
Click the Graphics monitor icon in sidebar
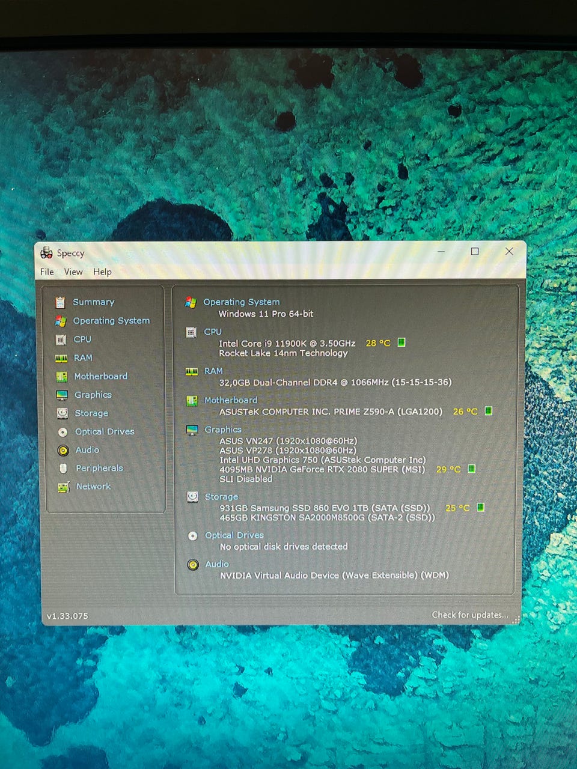coord(63,395)
